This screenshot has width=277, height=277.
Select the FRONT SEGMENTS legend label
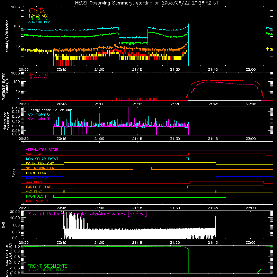click(47, 266)
